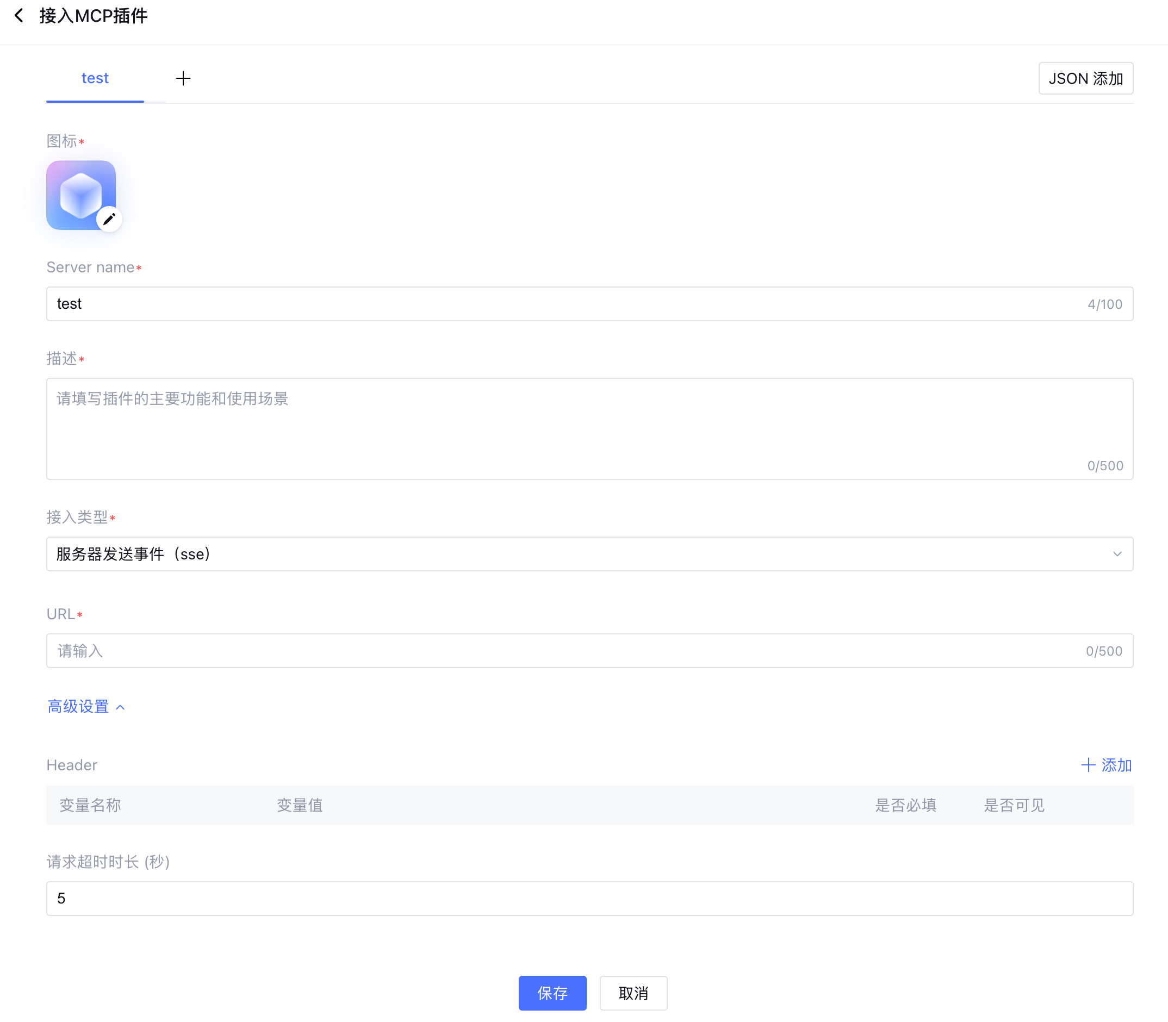The height and width of the screenshot is (1022, 1168).
Task: Click the plus icon next to 添加 for Header
Action: 1088,765
